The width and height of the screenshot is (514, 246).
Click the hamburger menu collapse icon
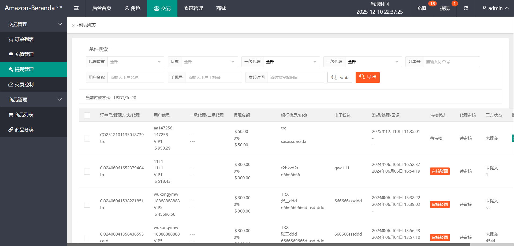76,8
